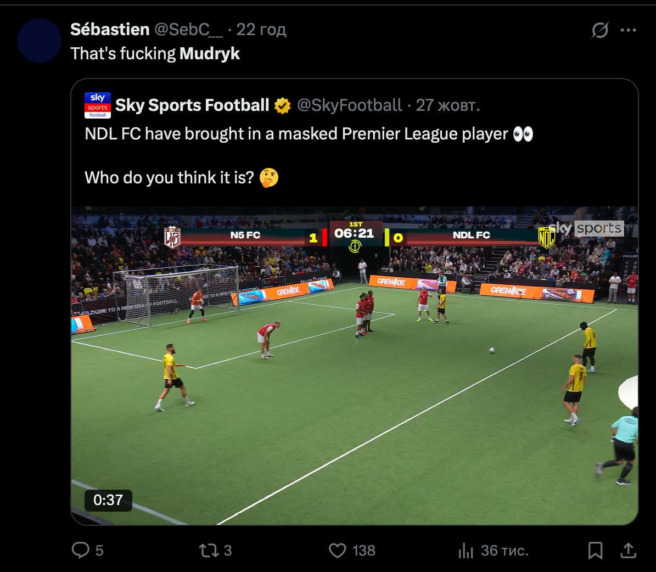The width and height of the screenshot is (656, 572).
Task: Click the "22 год" timestamp
Action: 261,30
